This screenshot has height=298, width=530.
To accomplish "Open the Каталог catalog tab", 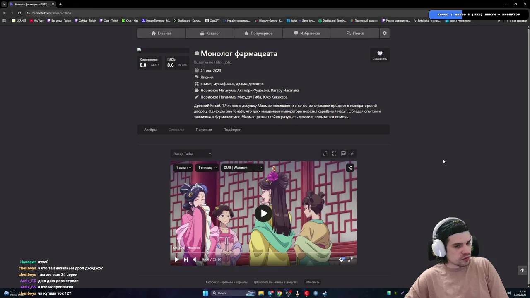I will tap(210, 33).
